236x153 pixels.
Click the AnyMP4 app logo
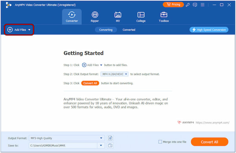pos(8,5)
